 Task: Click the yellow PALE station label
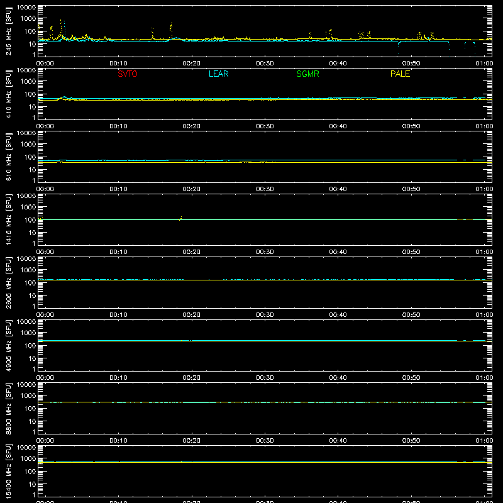(400, 74)
